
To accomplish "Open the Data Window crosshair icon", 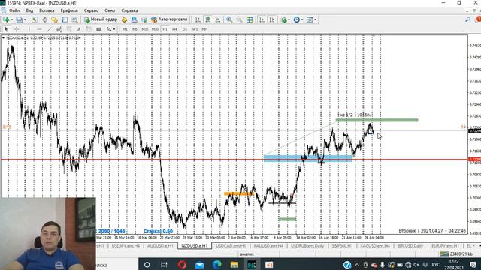I will 45,19.
